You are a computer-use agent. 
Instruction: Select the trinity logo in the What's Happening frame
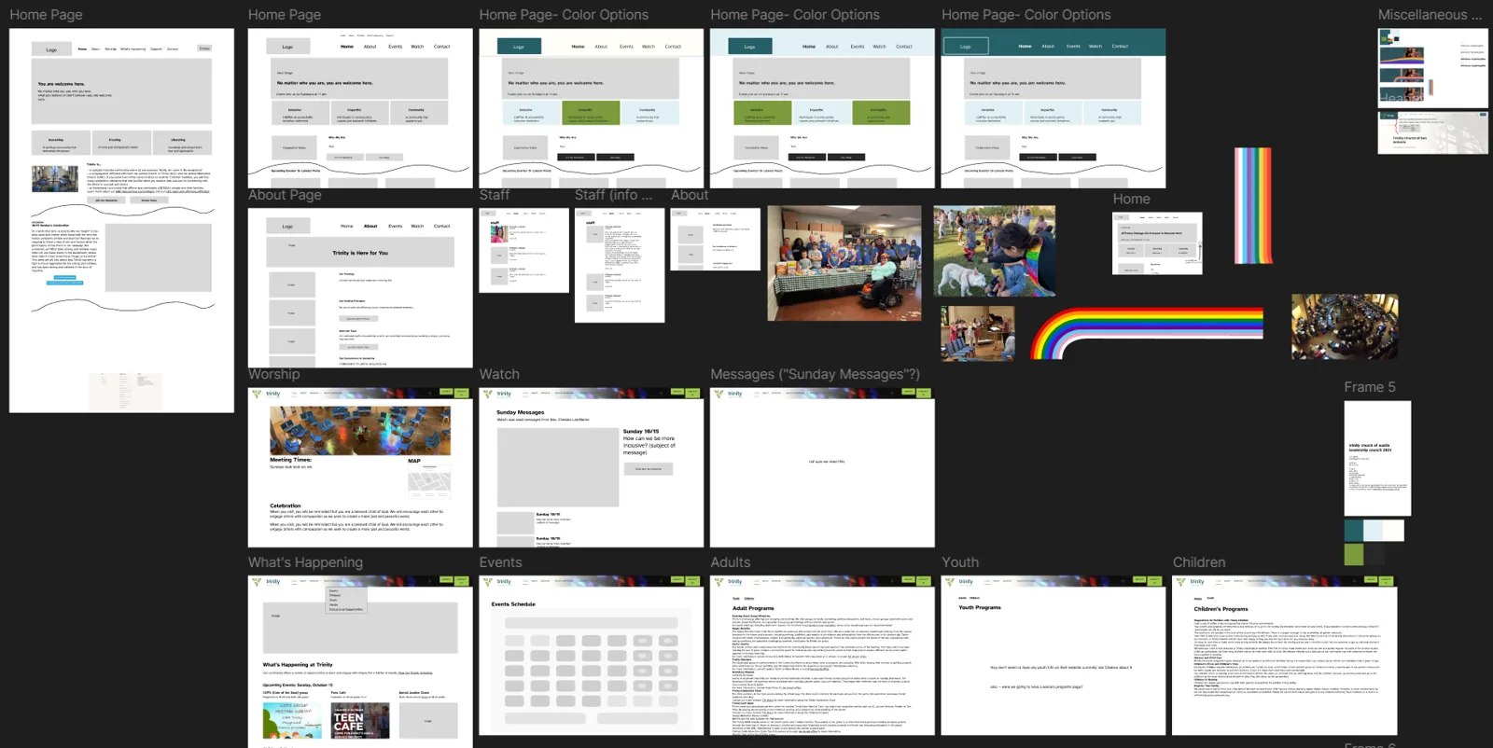267,581
